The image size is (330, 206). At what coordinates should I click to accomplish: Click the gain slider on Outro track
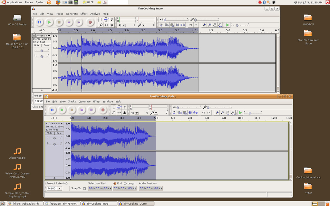54,138
